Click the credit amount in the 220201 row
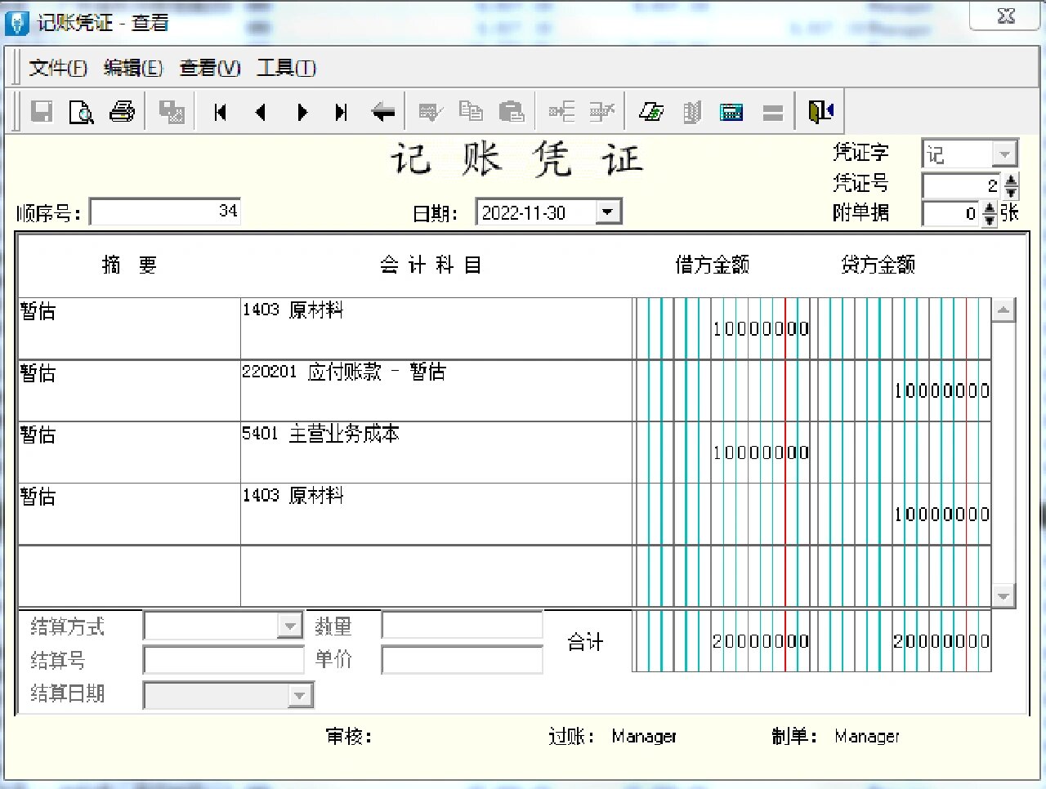The width and height of the screenshot is (1046, 789). point(941,391)
